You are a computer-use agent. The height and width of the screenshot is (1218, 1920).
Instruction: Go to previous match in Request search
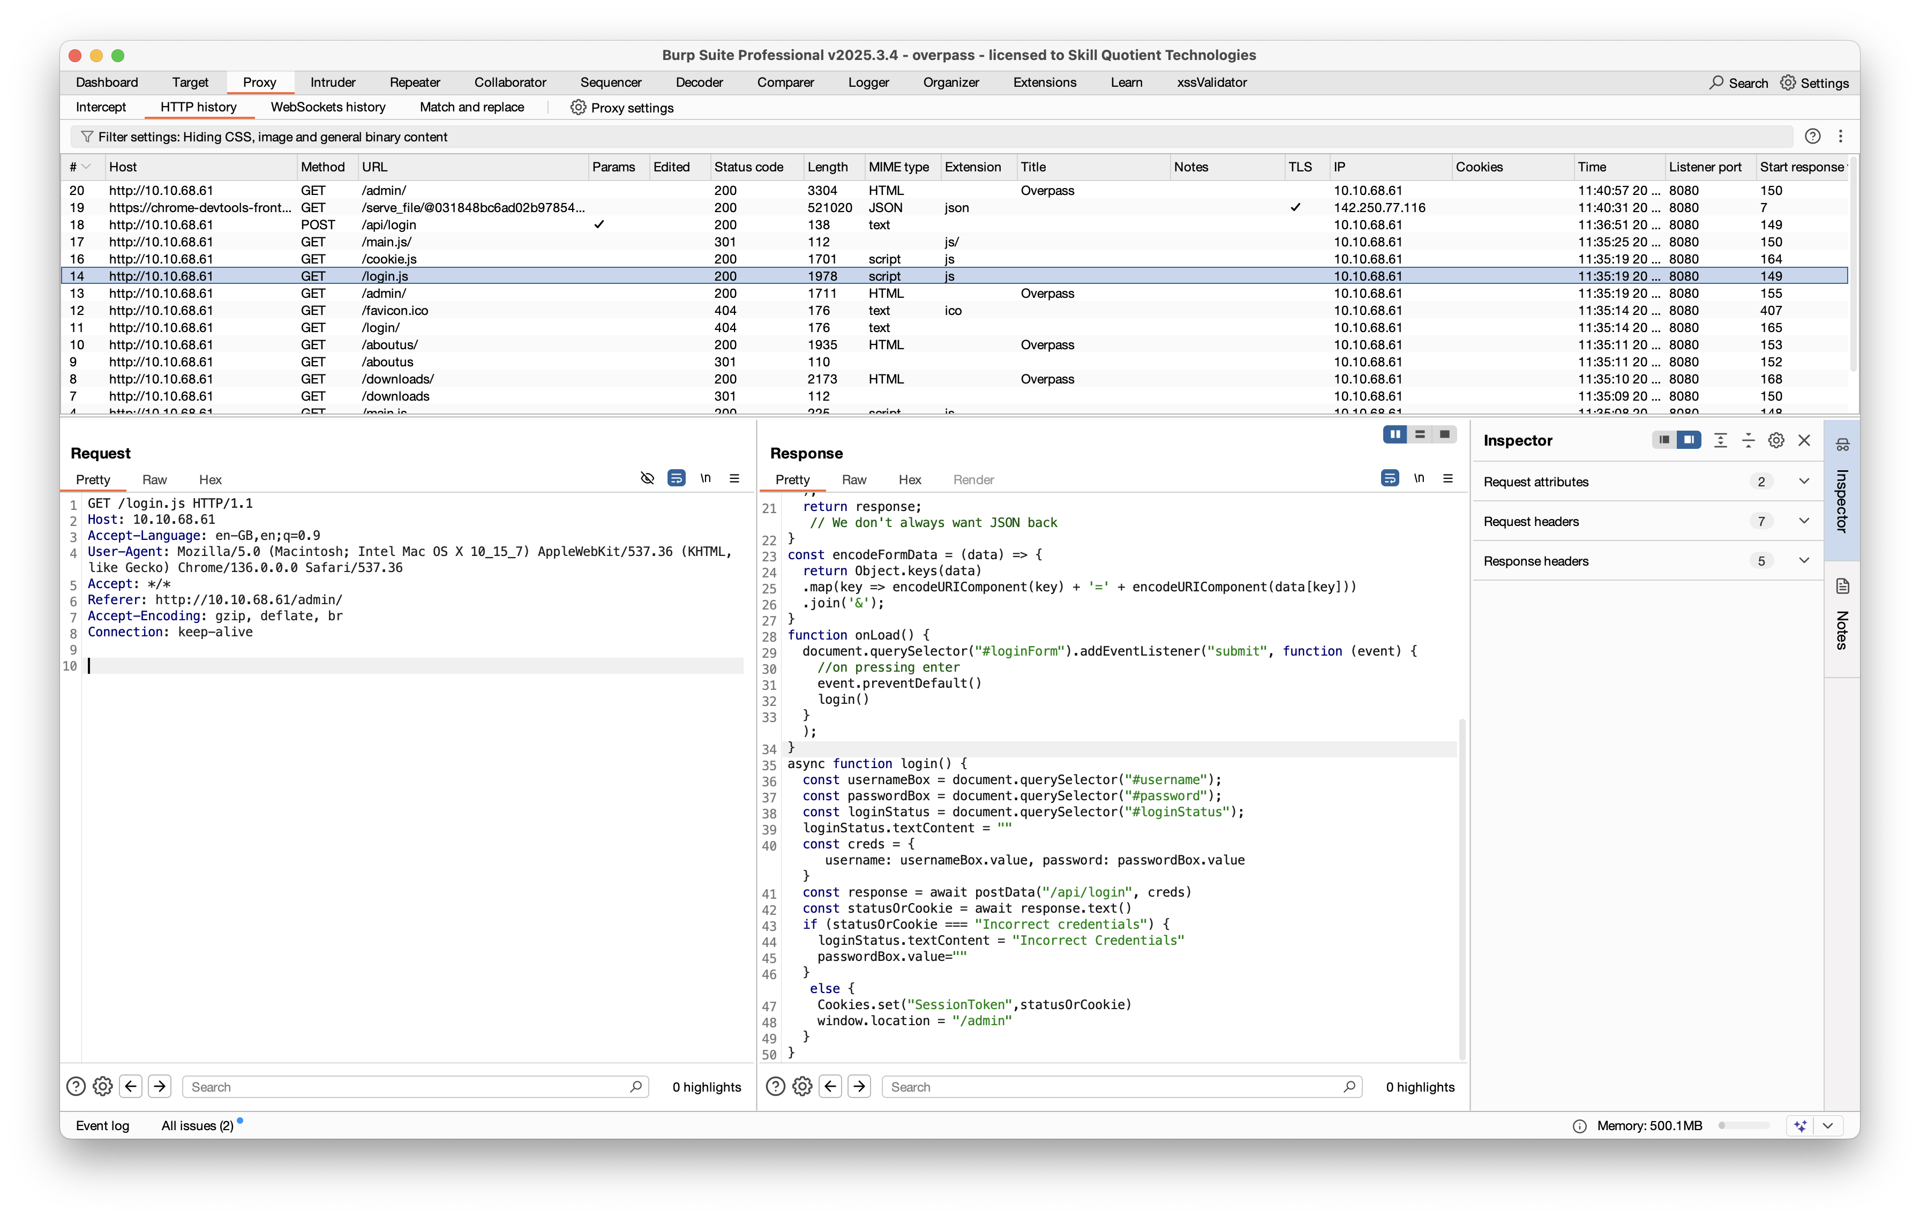[132, 1086]
